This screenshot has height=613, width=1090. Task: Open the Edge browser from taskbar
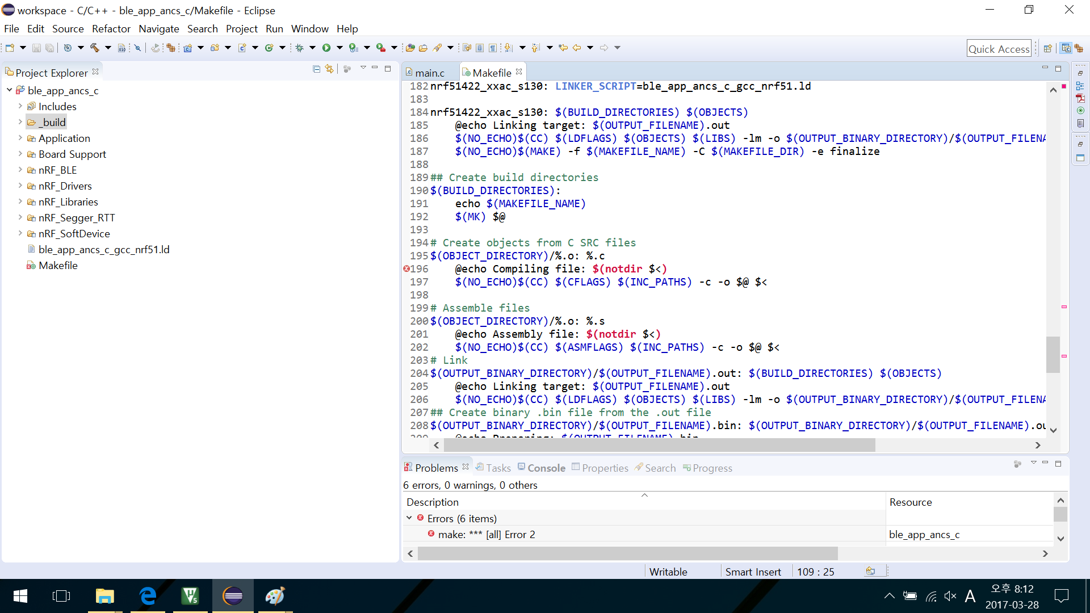tap(148, 596)
